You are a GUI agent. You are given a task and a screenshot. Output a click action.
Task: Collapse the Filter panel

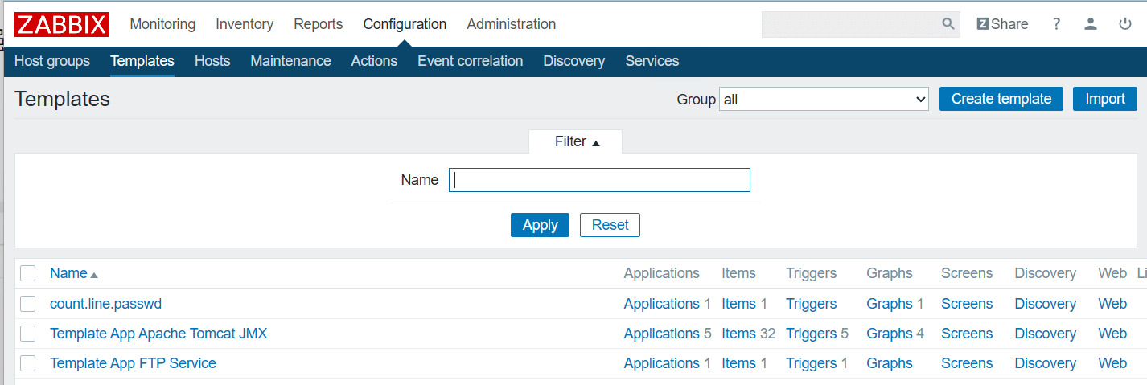[575, 142]
